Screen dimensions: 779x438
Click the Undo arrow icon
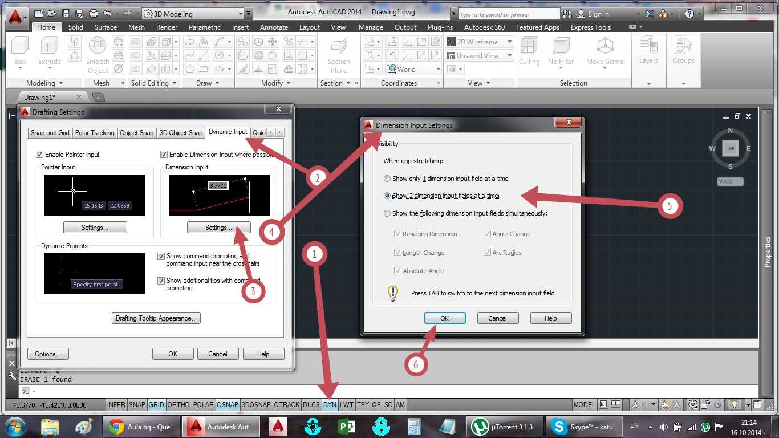tap(107, 13)
